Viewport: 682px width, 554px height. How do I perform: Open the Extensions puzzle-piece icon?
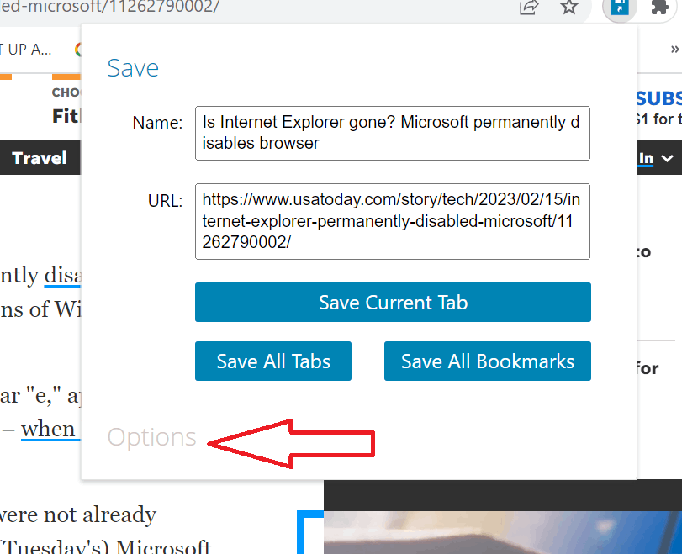coord(659,7)
